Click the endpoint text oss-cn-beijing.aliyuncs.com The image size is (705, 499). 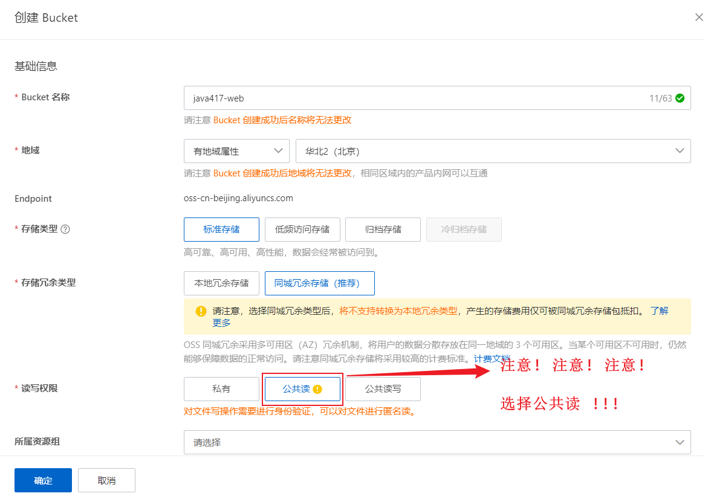(x=238, y=198)
